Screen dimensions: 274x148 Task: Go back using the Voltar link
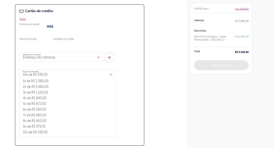(22, 19)
